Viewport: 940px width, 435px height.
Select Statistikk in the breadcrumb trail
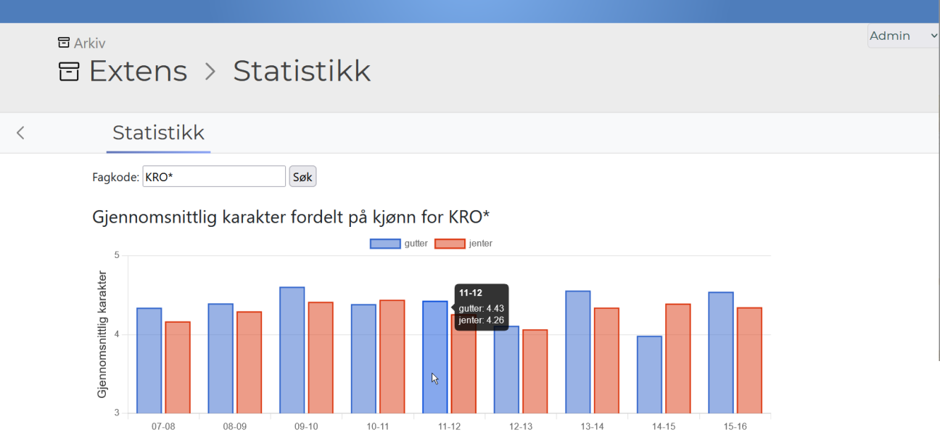point(302,70)
